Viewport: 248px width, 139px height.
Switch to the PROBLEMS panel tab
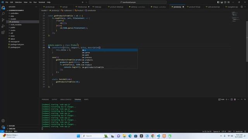tap(45, 100)
